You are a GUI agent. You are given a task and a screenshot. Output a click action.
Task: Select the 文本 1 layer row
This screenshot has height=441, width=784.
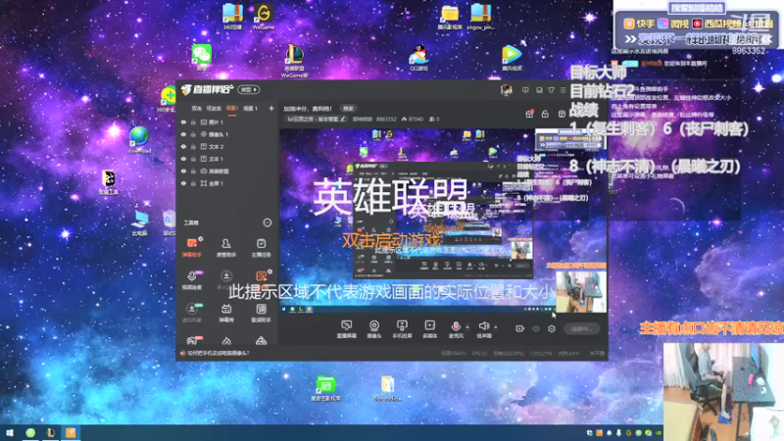227,159
